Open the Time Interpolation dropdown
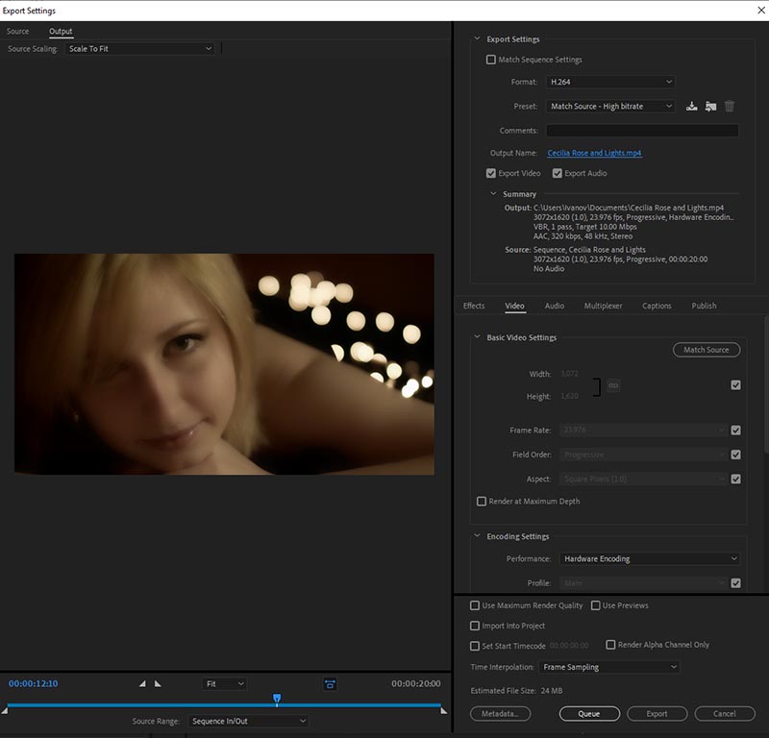Image resolution: width=769 pixels, height=738 pixels. click(609, 667)
